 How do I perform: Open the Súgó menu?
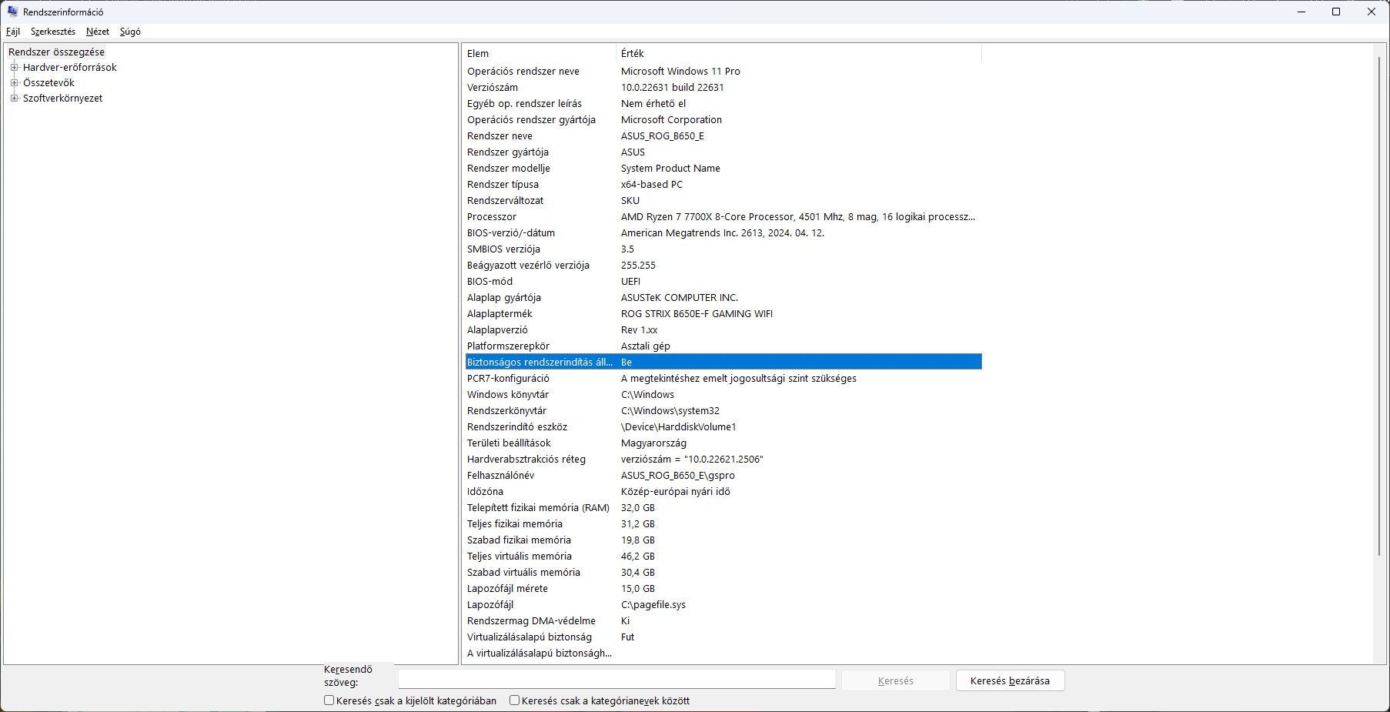pos(130,32)
